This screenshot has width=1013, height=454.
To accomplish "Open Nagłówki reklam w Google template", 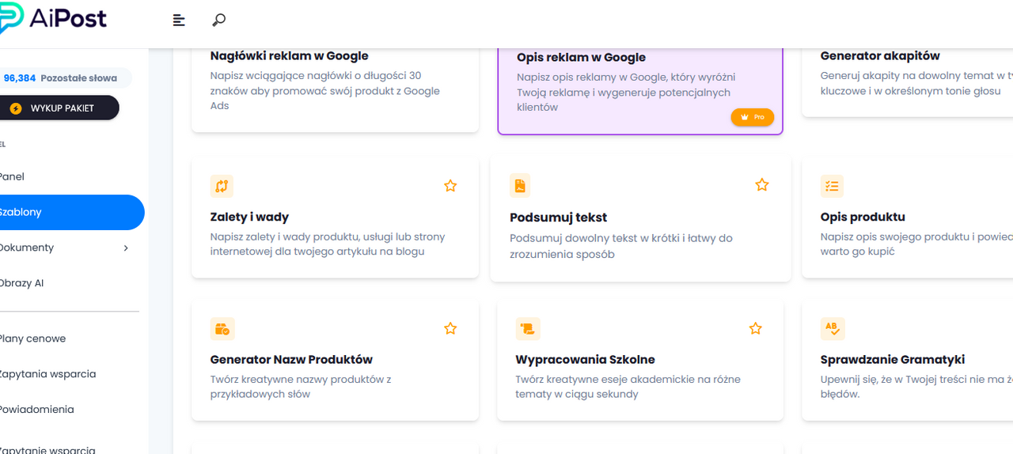I will pos(336,89).
